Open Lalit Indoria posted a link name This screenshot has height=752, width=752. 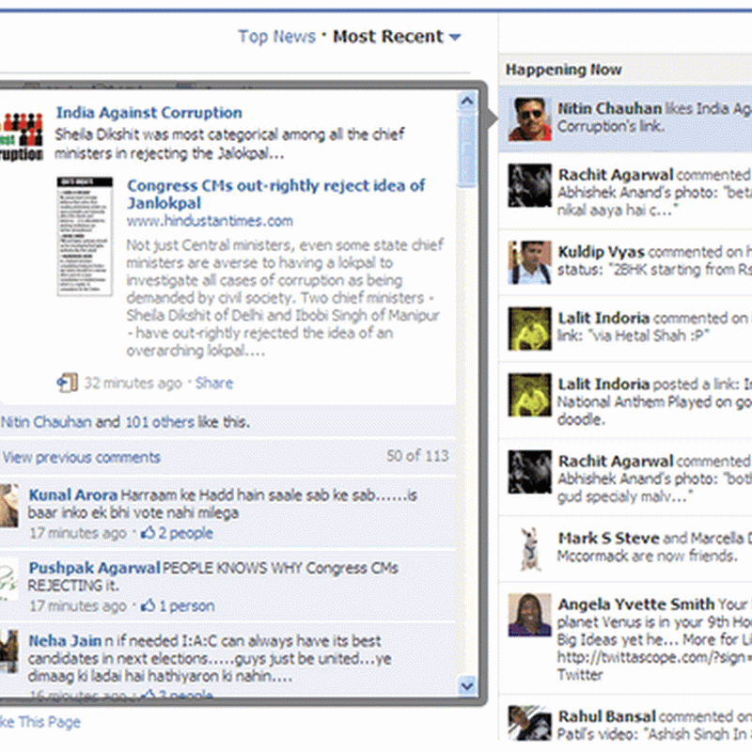(x=603, y=384)
